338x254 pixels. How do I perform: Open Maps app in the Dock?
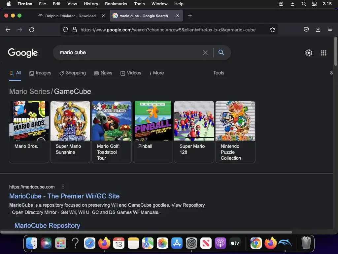tap(148, 243)
